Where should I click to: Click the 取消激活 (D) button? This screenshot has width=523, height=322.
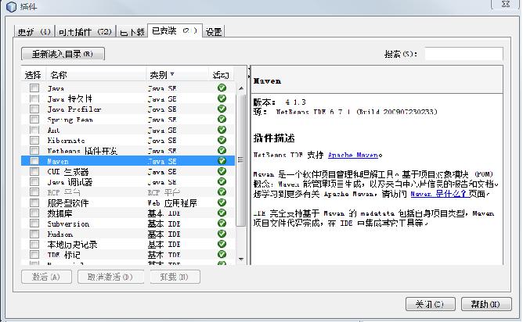click(110, 277)
